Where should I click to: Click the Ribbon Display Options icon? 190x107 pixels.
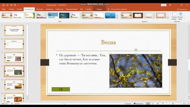(x=170, y=5)
